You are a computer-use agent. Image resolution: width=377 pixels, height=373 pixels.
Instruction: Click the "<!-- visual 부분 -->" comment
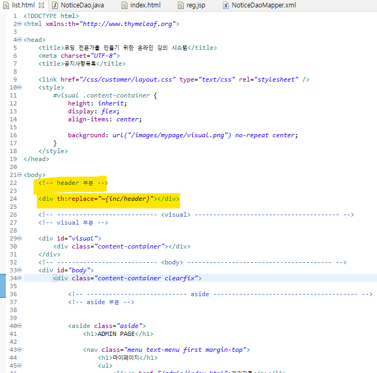coord(73,223)
